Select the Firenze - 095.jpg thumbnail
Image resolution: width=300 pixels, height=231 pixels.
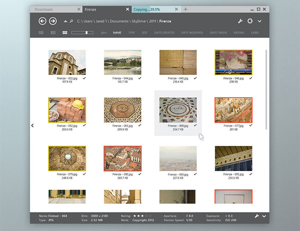[234, 159]
